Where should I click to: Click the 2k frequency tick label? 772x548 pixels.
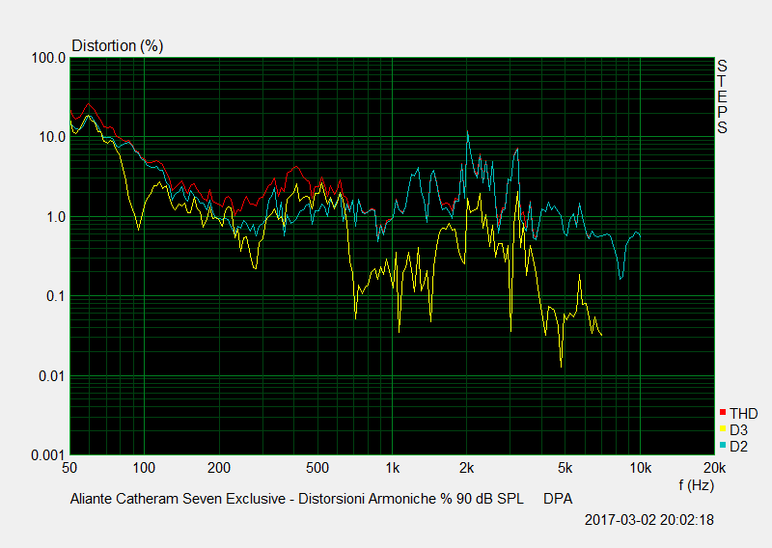click(466, 468)
